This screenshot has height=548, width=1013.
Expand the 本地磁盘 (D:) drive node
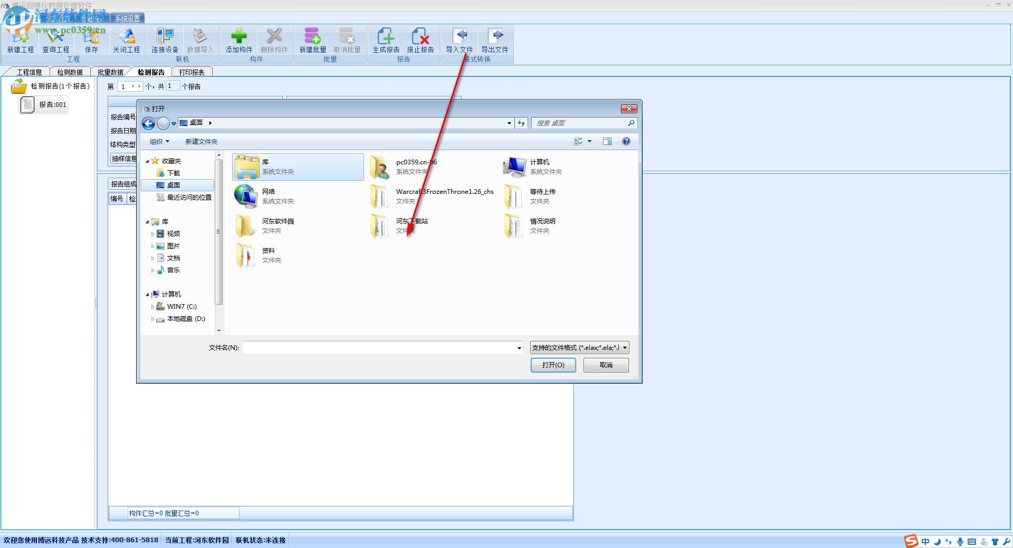[153, 319]
